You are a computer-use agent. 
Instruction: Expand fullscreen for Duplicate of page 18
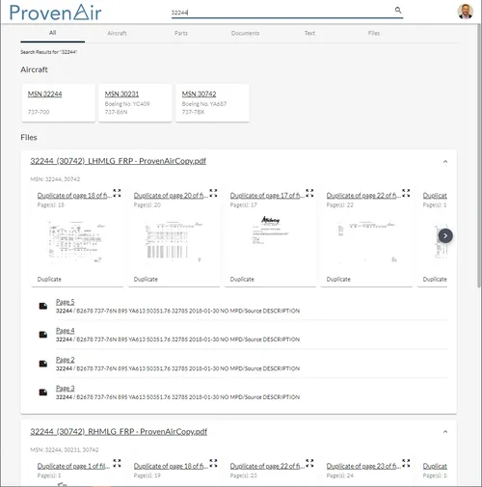point(117,193)
